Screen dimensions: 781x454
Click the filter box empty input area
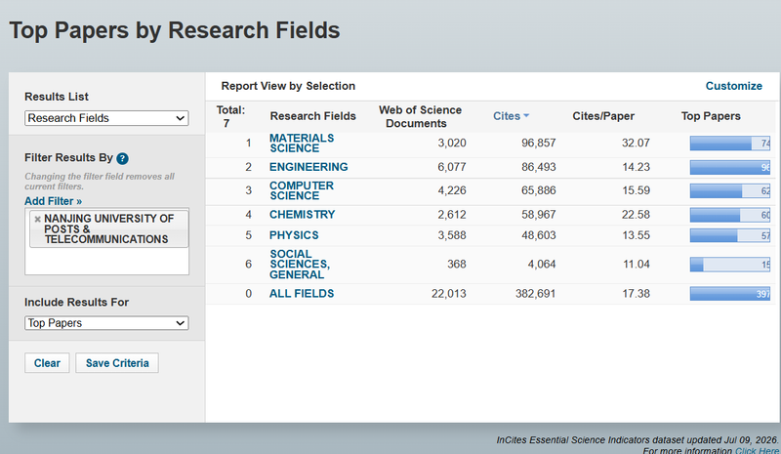[x=106, y=261]
